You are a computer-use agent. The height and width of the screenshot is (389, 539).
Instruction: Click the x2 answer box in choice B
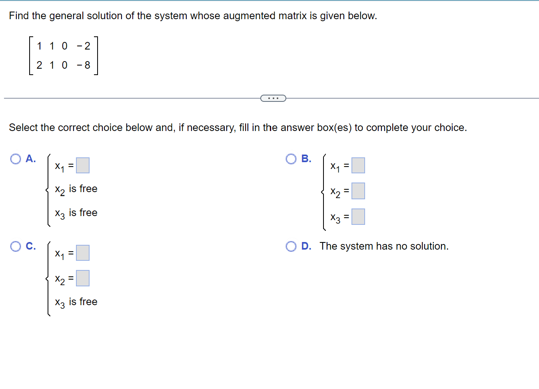pyautogui.click(x=359, y=191)
